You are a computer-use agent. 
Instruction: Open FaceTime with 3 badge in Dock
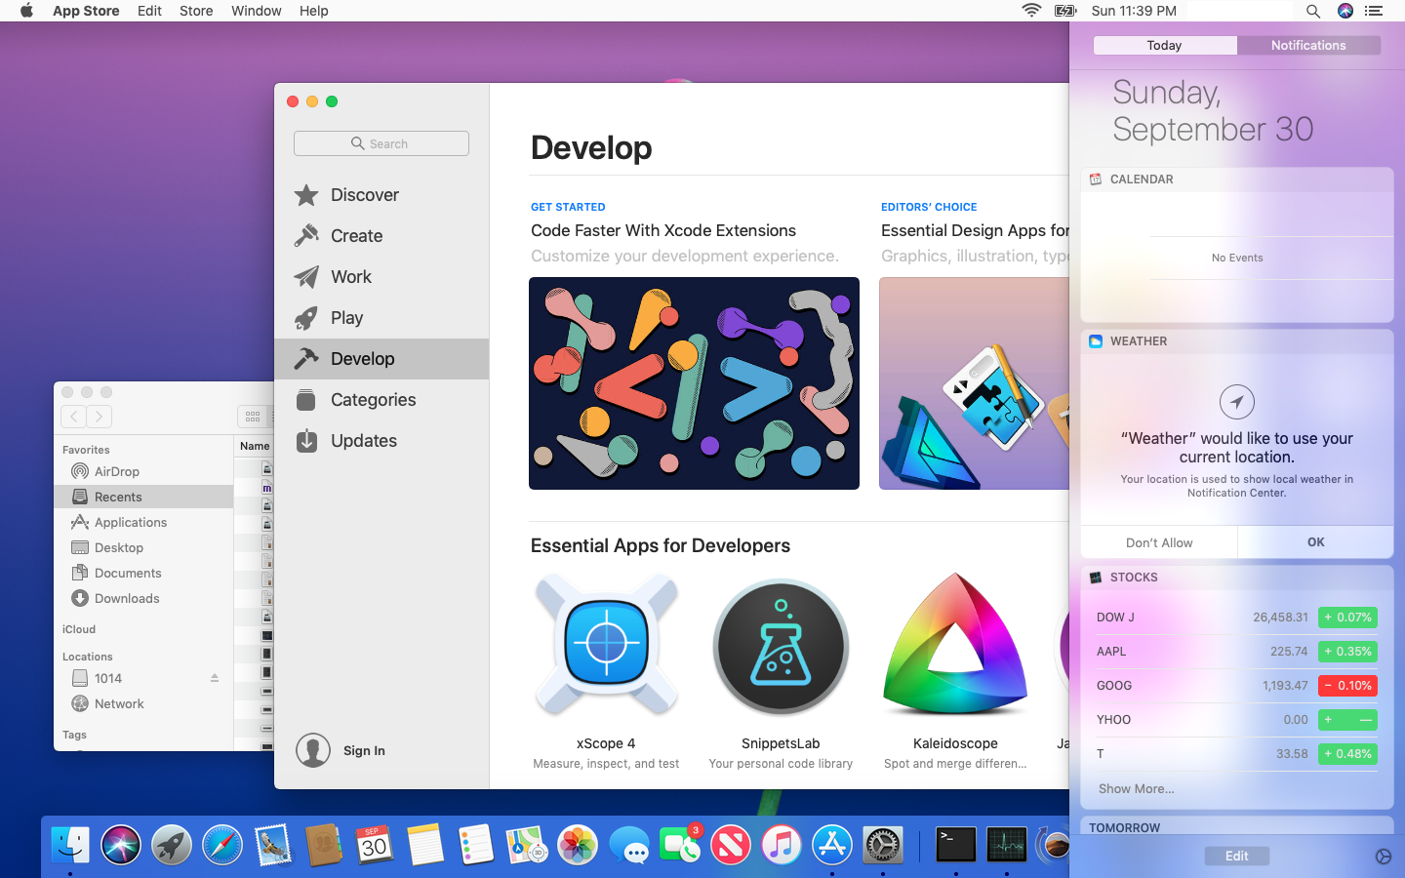[x=679, y=845]
